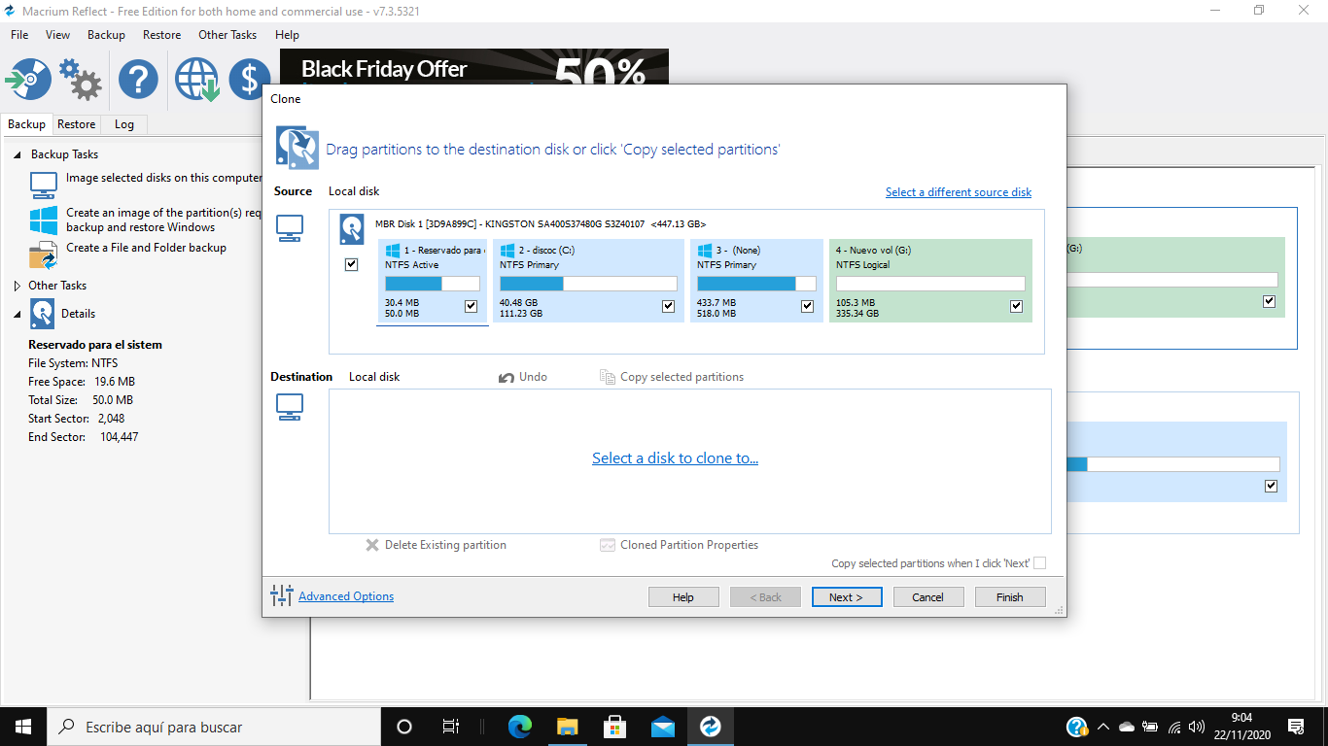This screenshot has height=746, width=1328.
Task: Click the Advanced Options sliders icon
Action: pyautogui.click(x=282, y=596)
